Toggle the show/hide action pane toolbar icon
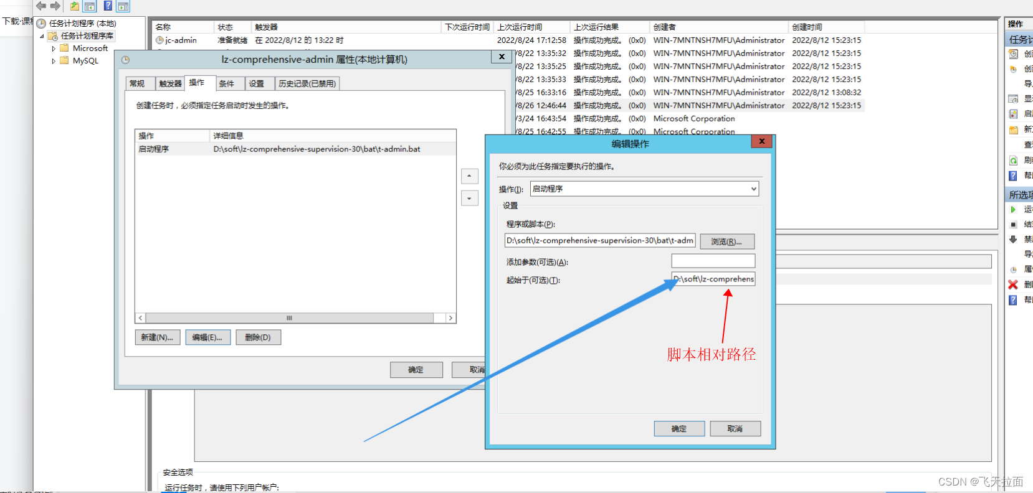 pos(123,6)
